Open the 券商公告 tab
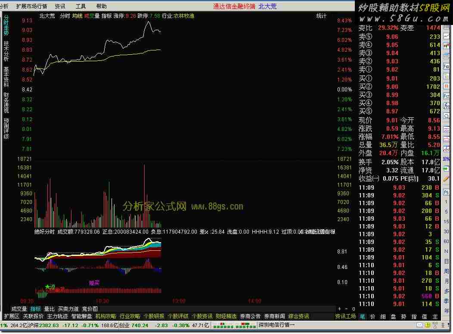The width and height of the screenshot is (453, 334). (x=250, y=316)
